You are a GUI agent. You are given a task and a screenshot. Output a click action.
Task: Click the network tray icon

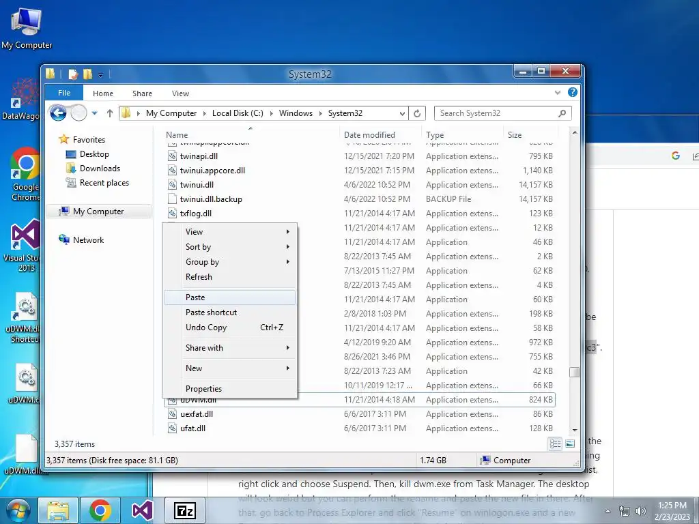click(625, 511)
